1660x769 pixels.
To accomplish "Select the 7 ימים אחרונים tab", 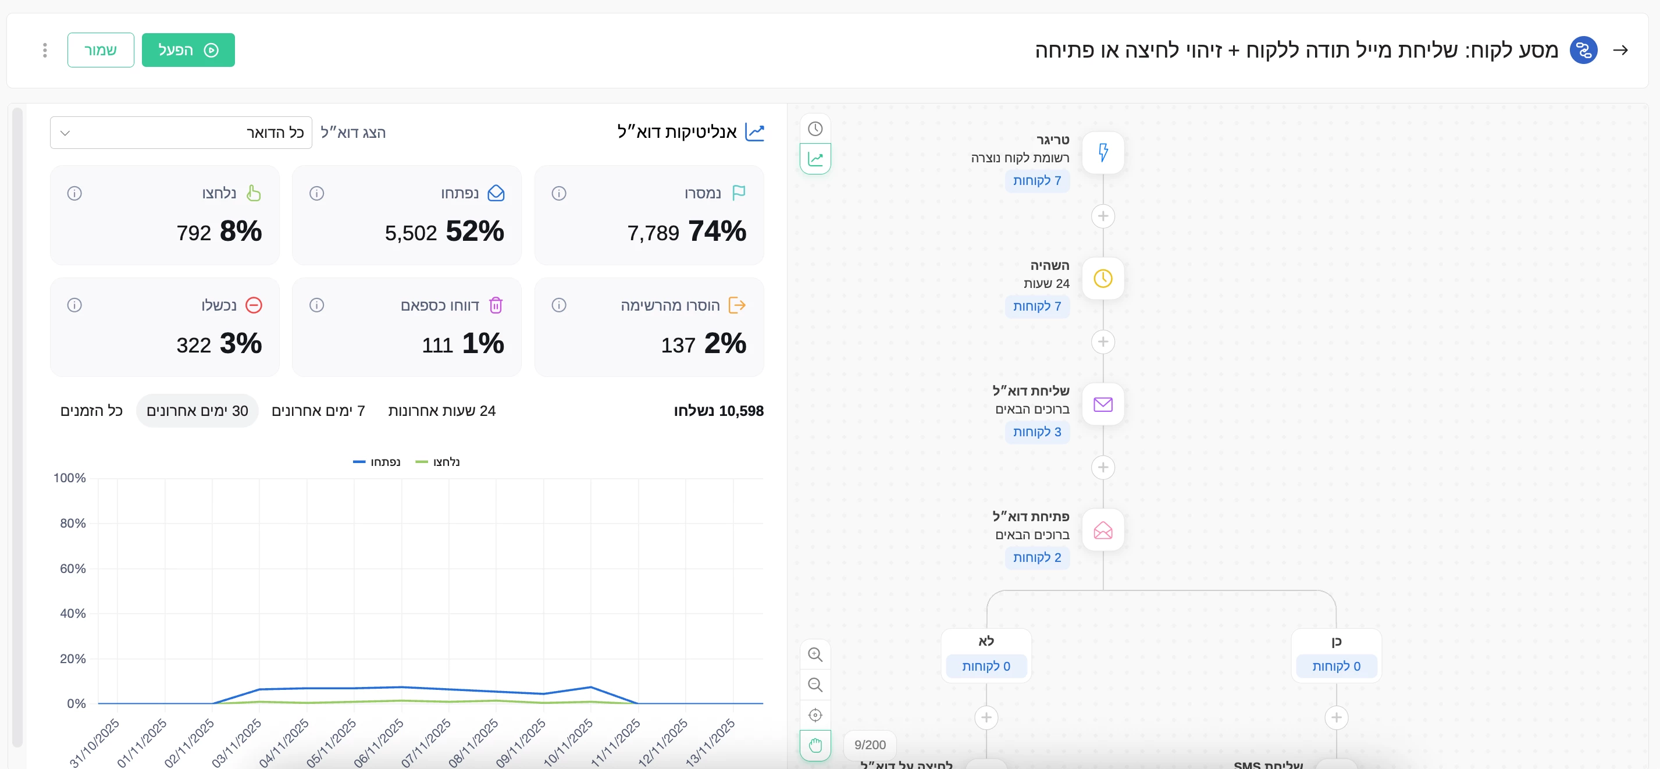I will 318,411.
